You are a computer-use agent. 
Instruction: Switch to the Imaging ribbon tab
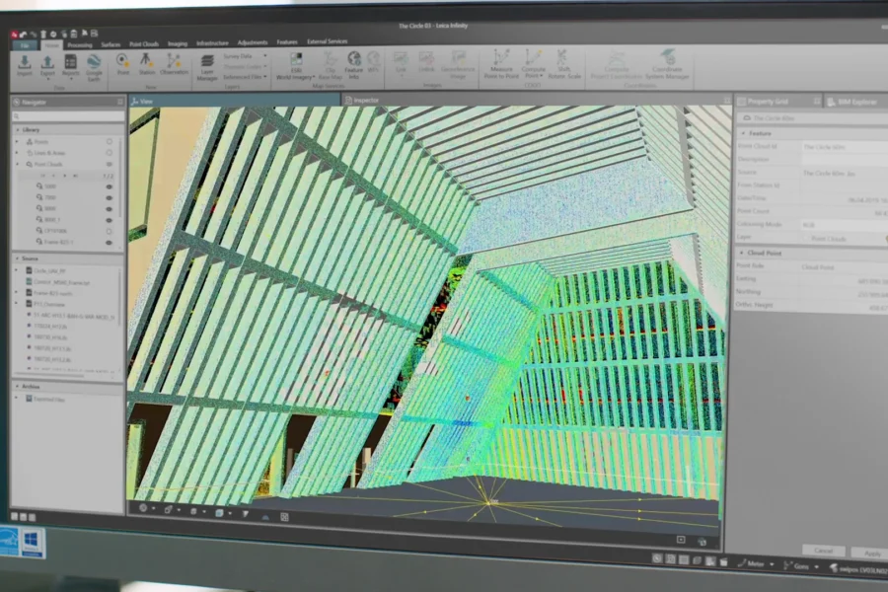tap(178, 43)
